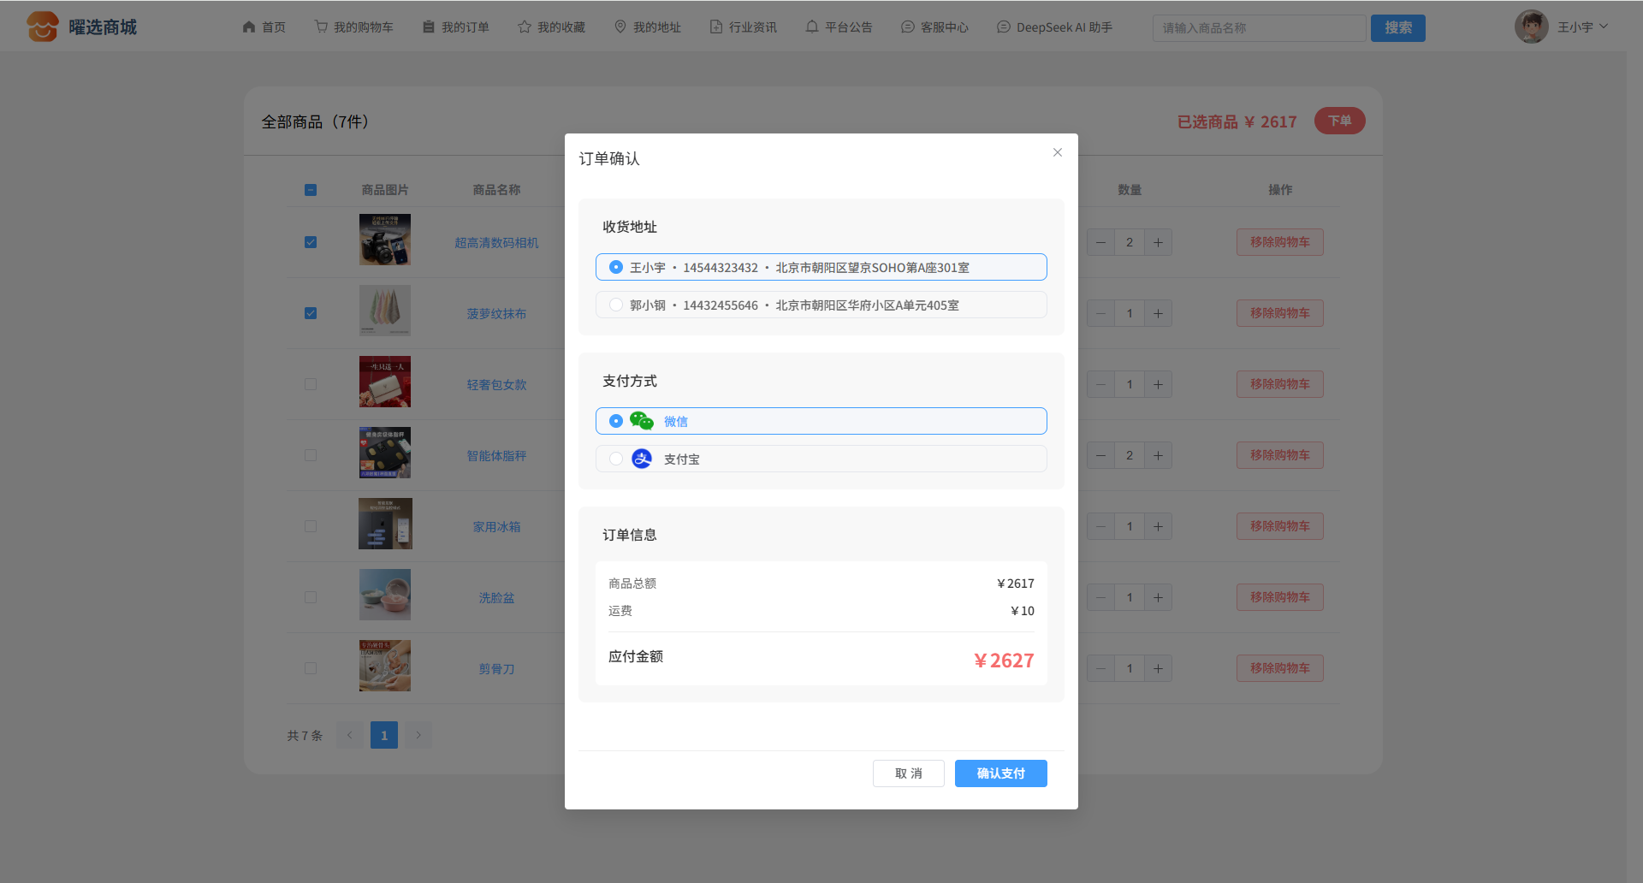1643x883 pixels.
Task: Click the 曜选商城 logo icon
Action: (x=42, y=27)
